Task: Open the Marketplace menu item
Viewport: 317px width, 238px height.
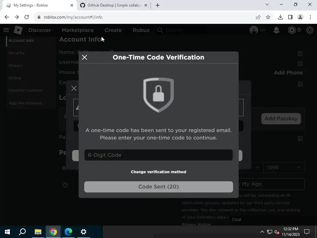Action: [78, 30]
